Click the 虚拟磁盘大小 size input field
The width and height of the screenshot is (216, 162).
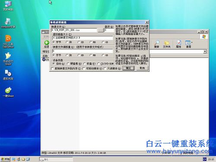tap(83, 38)
